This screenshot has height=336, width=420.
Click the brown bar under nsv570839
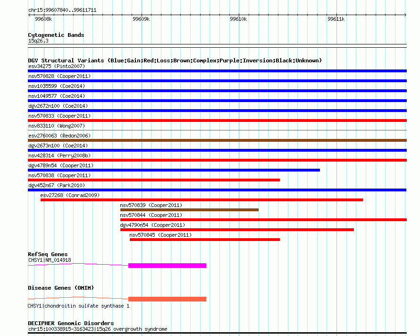[x=189, y=210]
